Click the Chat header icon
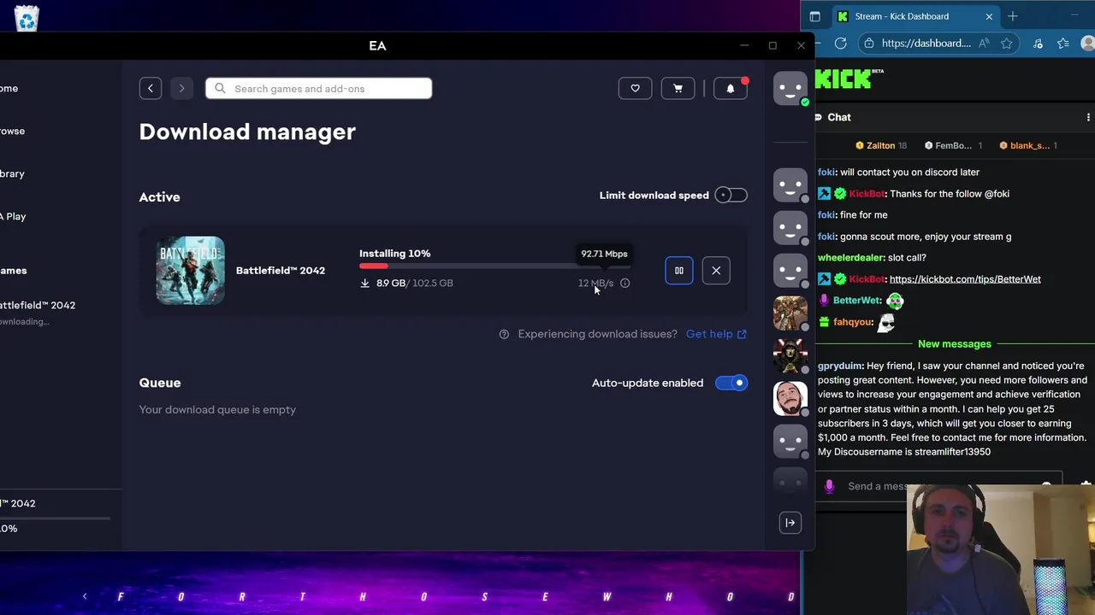The width and height of the screenshot is (1095, 615). 819,117
